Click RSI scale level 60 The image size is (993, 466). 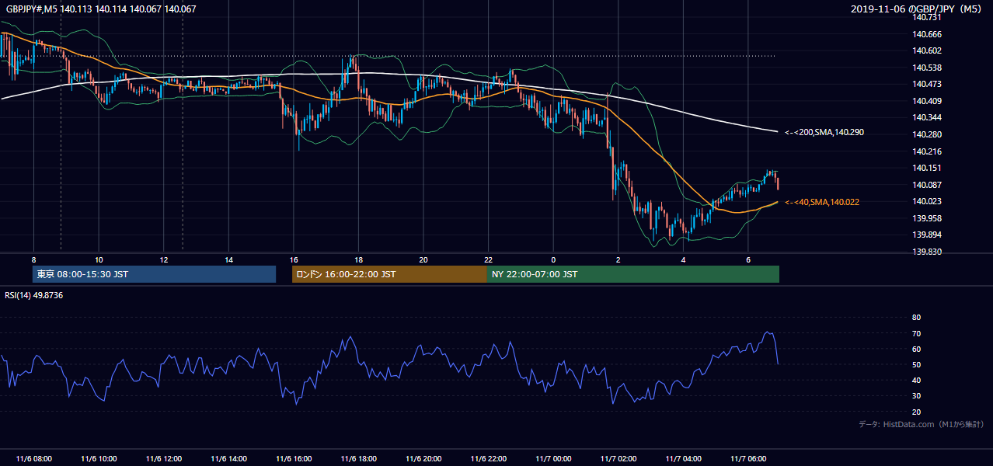[x=916, y=349]
